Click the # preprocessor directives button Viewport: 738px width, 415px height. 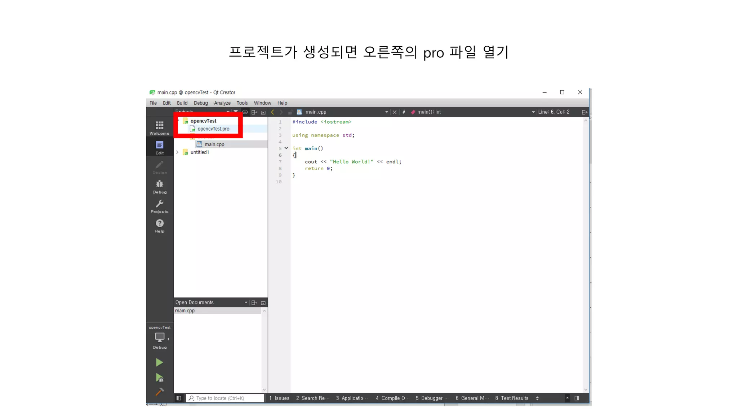(404, 112)
